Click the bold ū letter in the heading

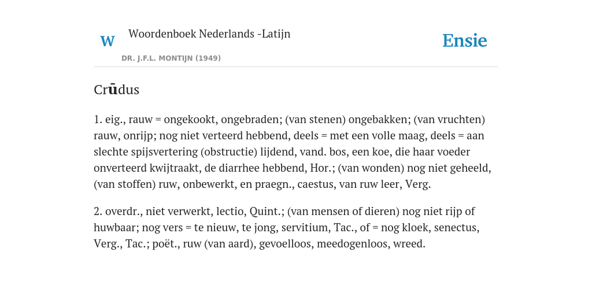113,90
